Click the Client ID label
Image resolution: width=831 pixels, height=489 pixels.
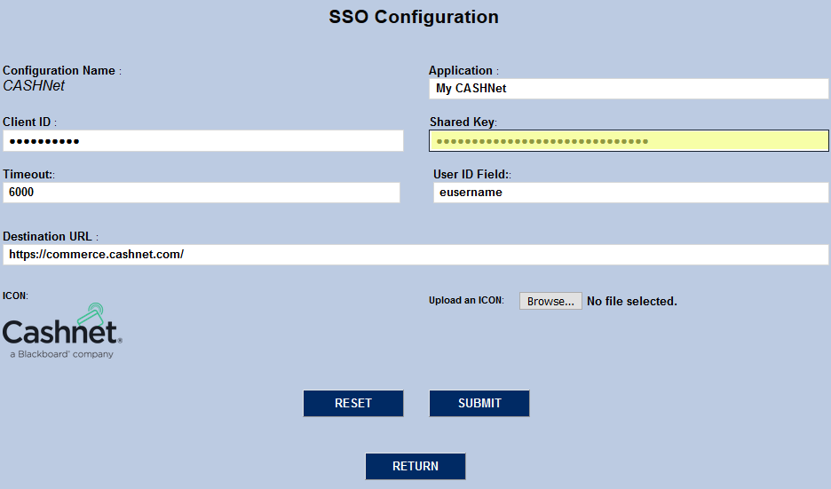27,122
